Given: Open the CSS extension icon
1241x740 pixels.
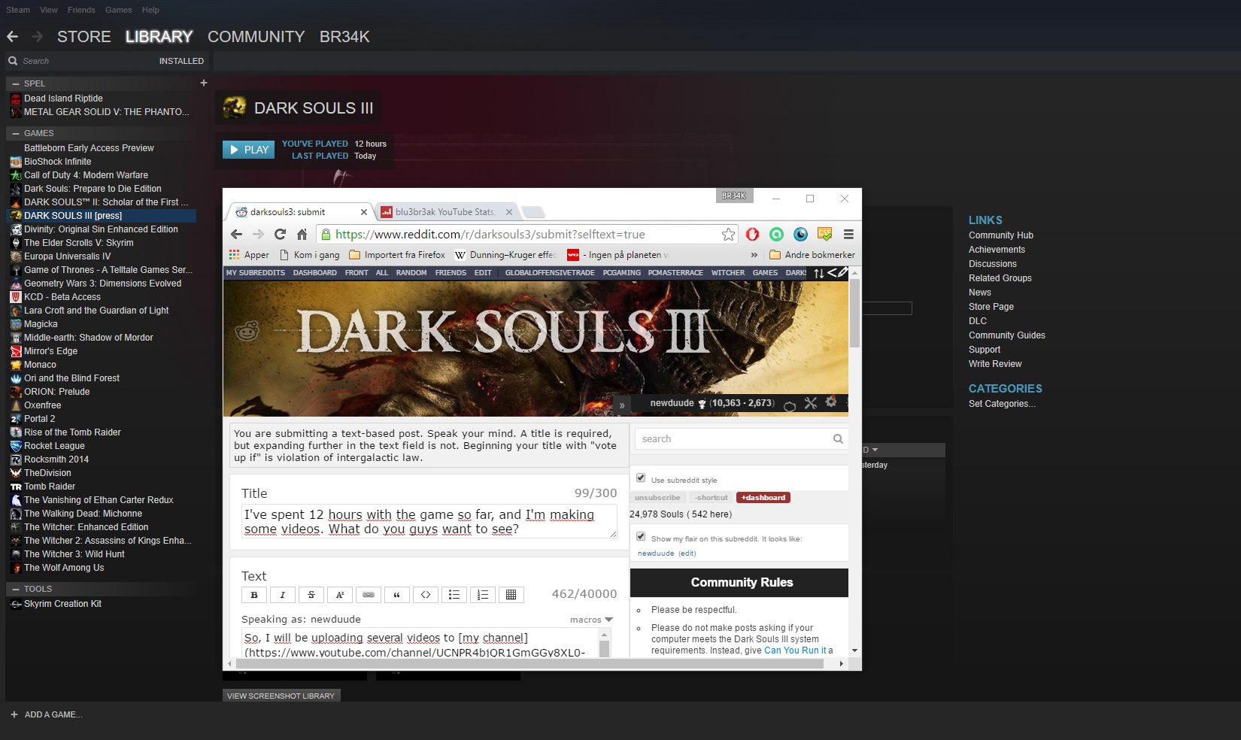Looking at the screenshot, I should (824, 234).
